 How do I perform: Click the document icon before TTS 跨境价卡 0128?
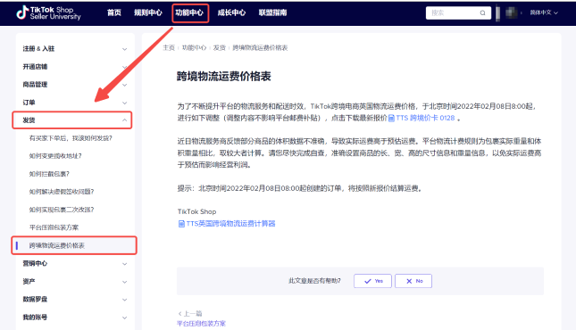pos(391,119)
